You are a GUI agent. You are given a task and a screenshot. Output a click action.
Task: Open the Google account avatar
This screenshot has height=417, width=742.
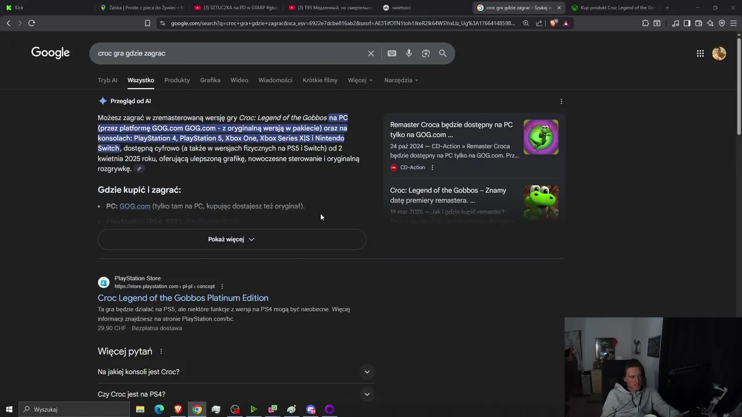(719, 53)
